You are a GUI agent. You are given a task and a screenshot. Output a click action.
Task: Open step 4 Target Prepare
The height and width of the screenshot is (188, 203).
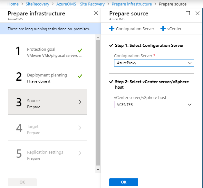coord(47,128)
